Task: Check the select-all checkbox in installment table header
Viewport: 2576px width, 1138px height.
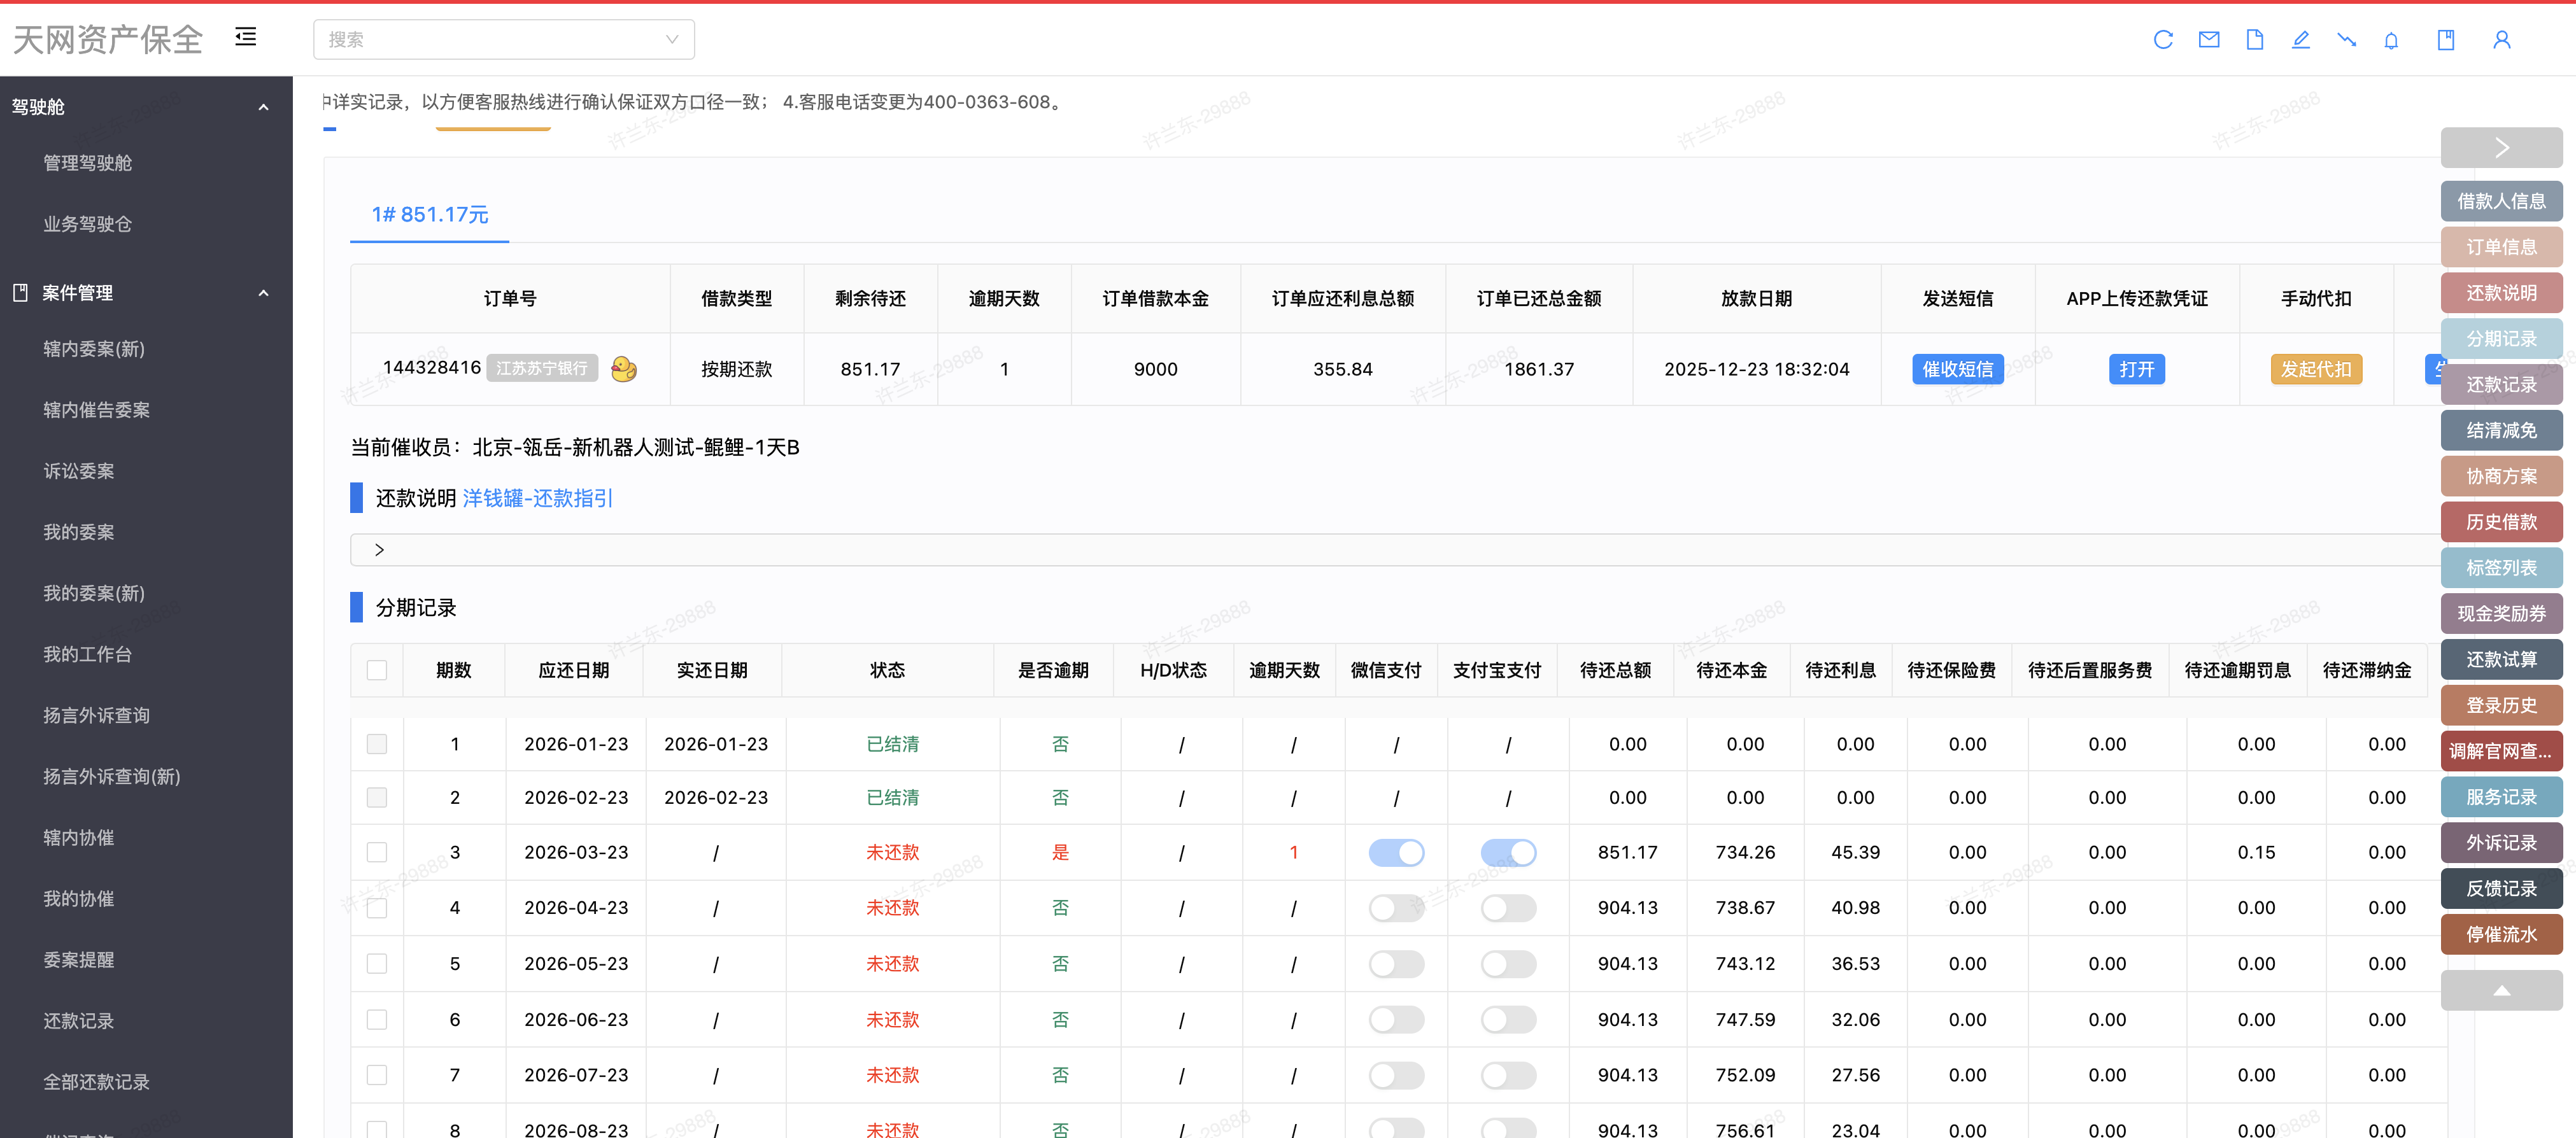Action: pyautogui.click(x=377, y=670)
